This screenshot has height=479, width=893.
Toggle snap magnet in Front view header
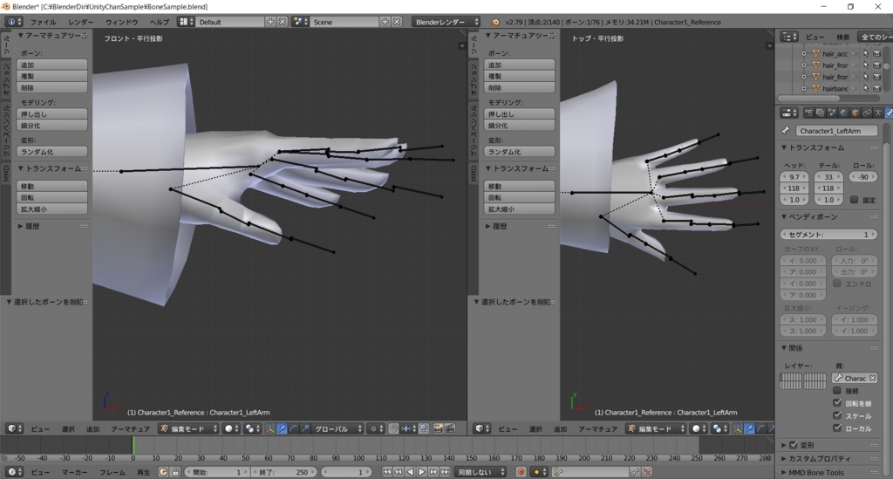point(393,428)
